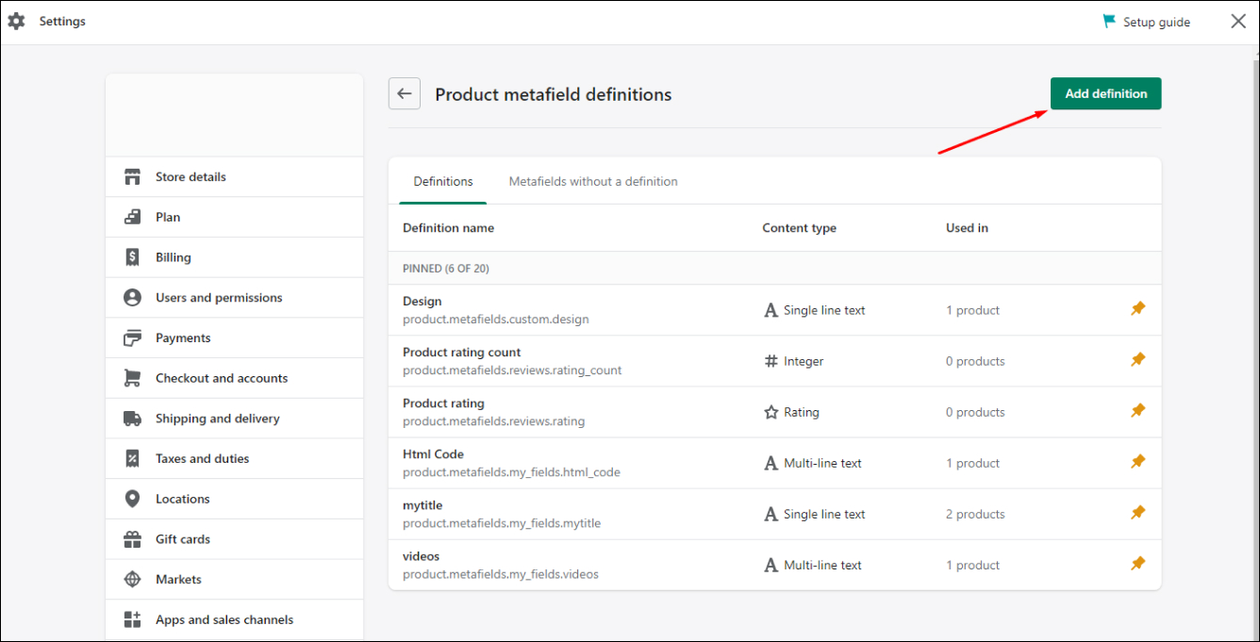Click the Checkout cart icon

point(133,378)
